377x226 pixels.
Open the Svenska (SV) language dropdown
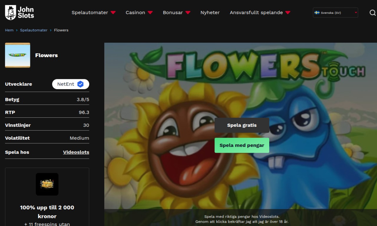pyautogui.click(x=335, y=13)
